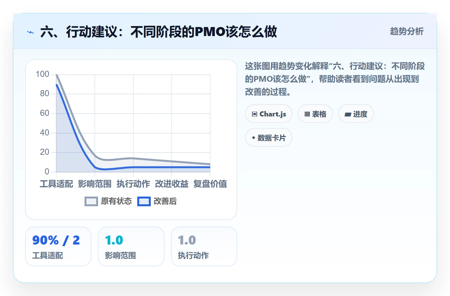
Task: Open the 1.0 执行动作 data card
Action: (x=204, y=246)
